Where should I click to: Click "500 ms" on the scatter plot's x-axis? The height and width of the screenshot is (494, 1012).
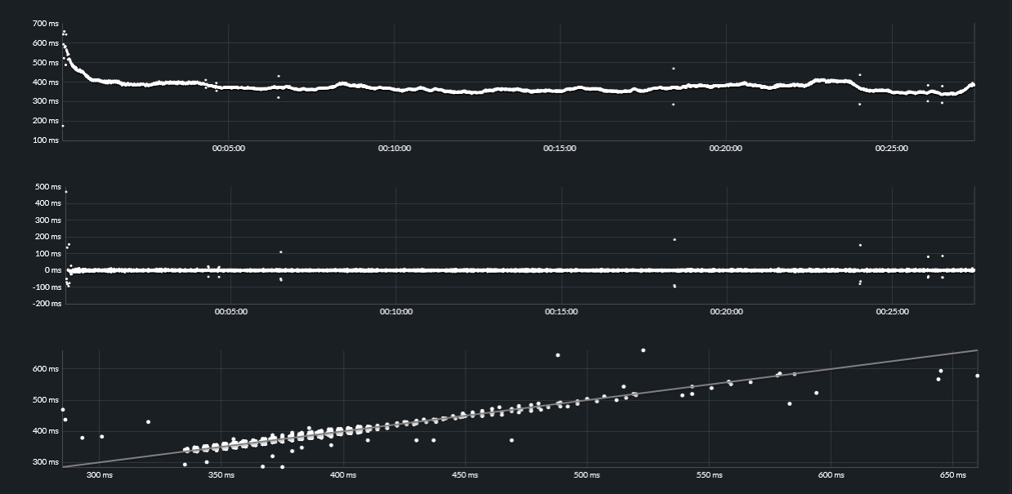pos(586,474)
